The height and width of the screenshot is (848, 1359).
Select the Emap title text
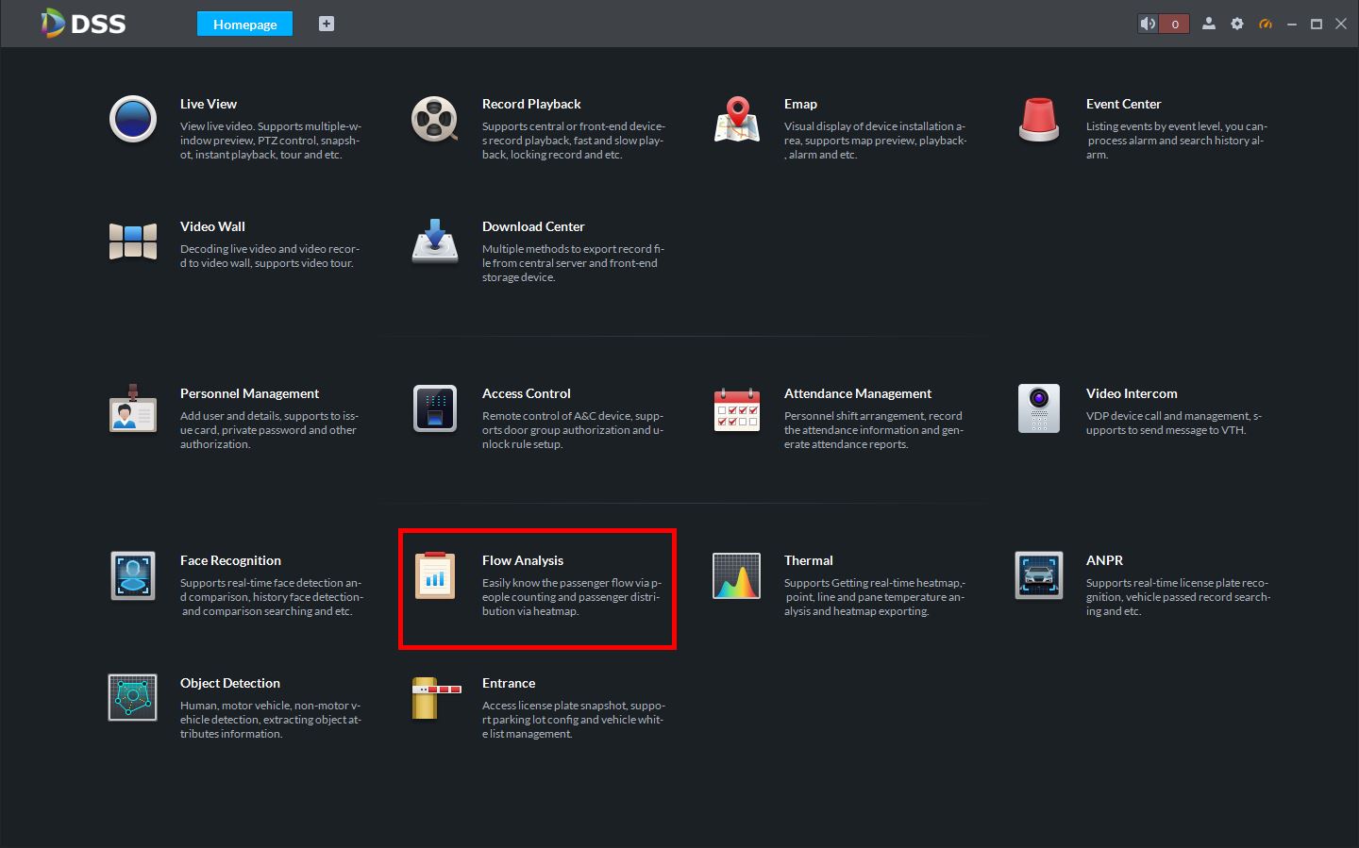800,104
